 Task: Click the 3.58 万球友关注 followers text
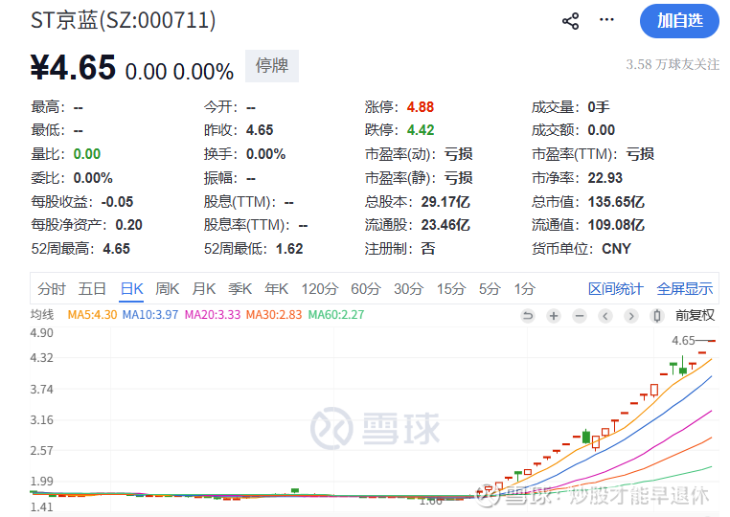pos(673,64)
